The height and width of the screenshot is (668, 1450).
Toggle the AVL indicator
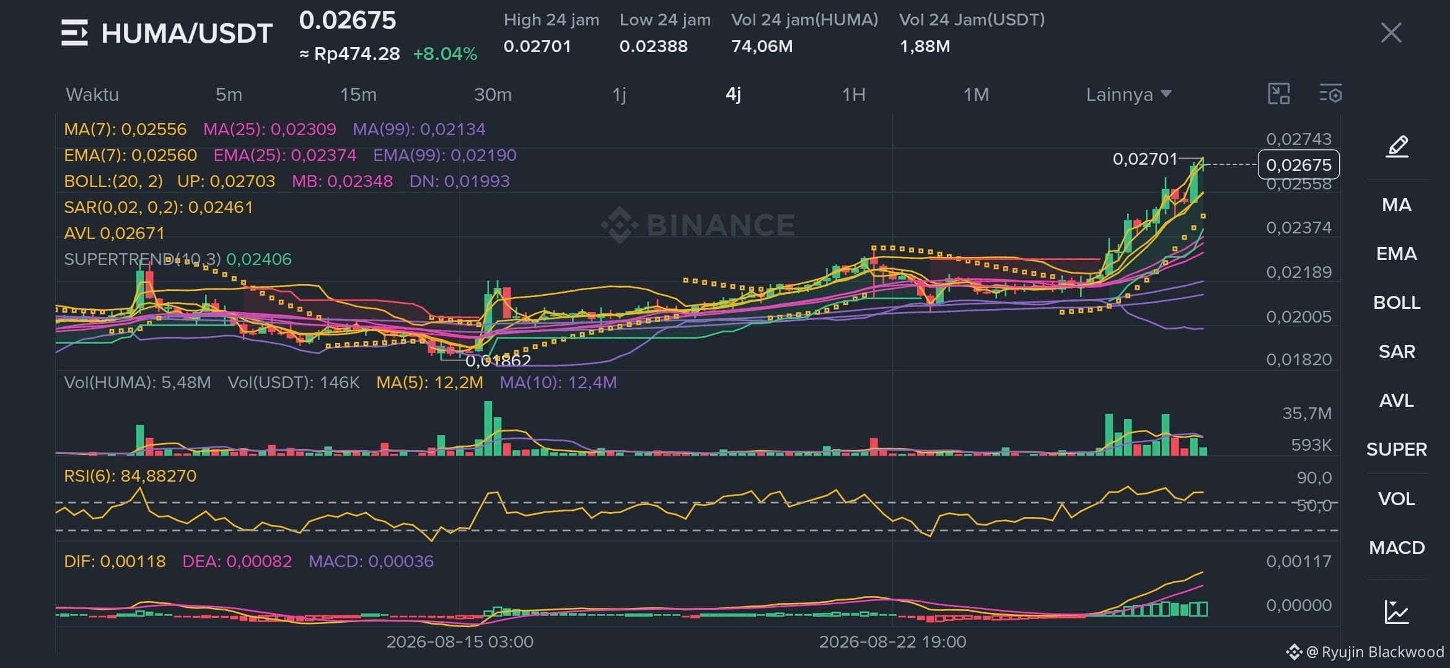(x=1397, y=401)
